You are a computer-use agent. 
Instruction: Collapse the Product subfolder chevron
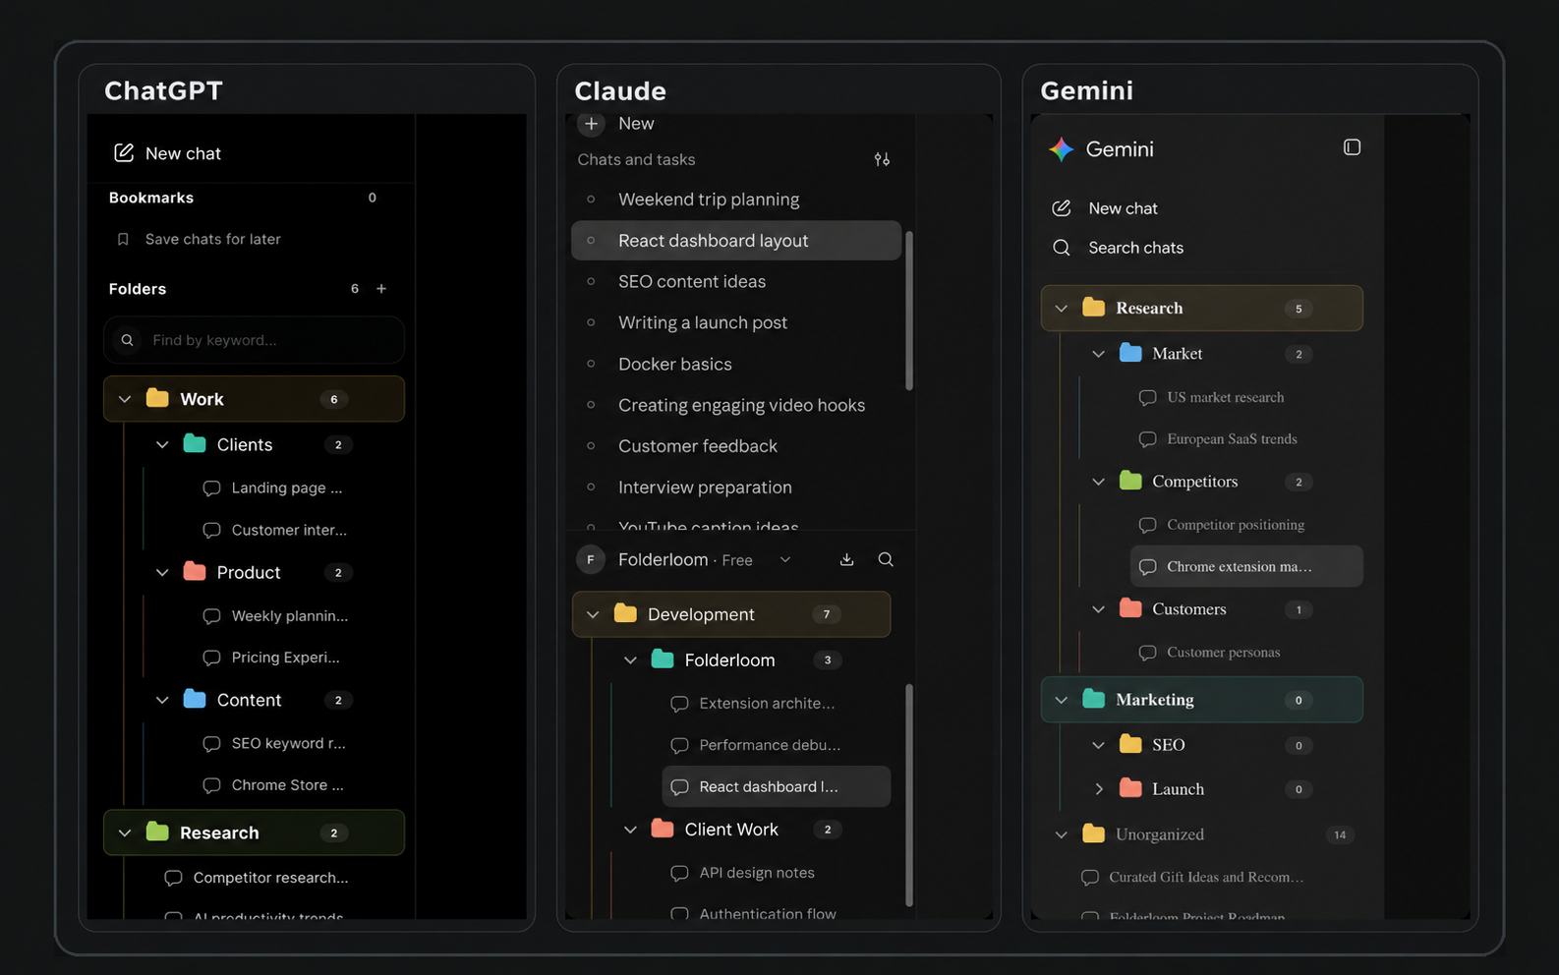pyautogui.click(x=162, y=572)
